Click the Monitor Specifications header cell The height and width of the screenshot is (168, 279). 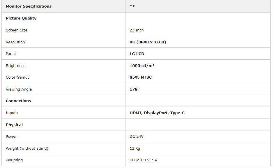(29, 6)
